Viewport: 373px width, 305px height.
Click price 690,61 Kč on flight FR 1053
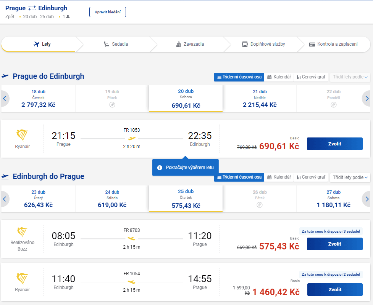[279, 146]
